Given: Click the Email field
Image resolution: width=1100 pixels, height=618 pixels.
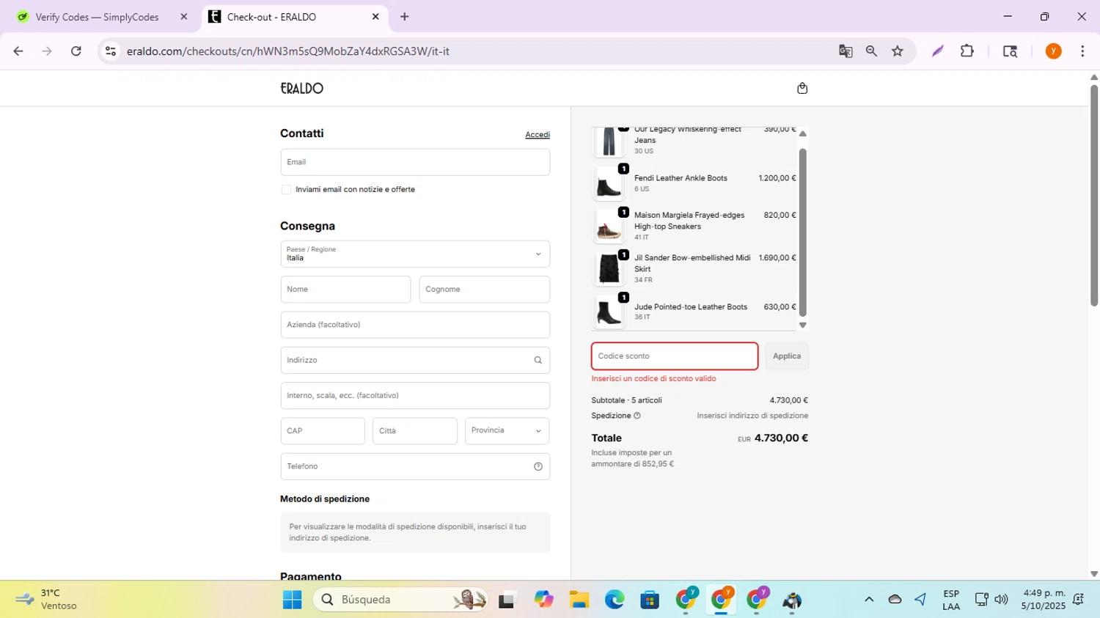Looking at the screenshot, I should tap(415, 162).
